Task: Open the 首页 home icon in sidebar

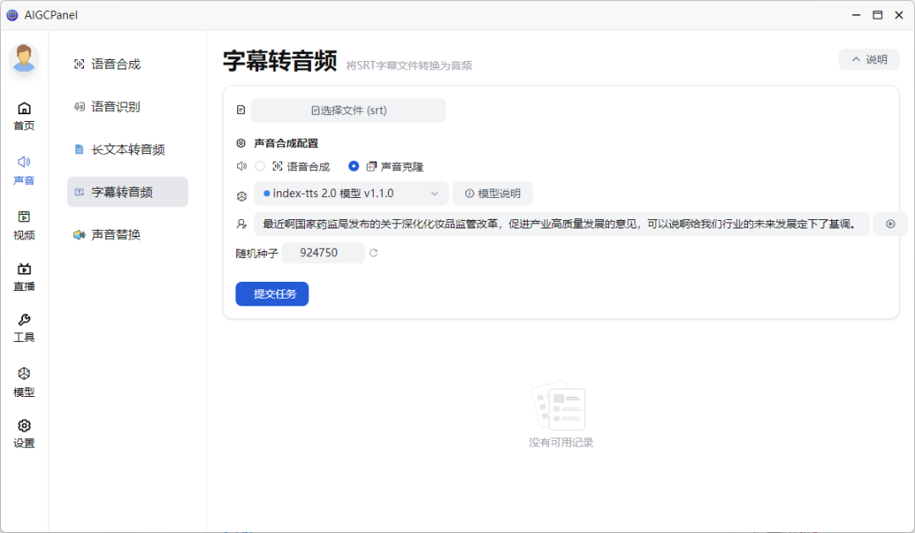Action: [x=24, y=113]
